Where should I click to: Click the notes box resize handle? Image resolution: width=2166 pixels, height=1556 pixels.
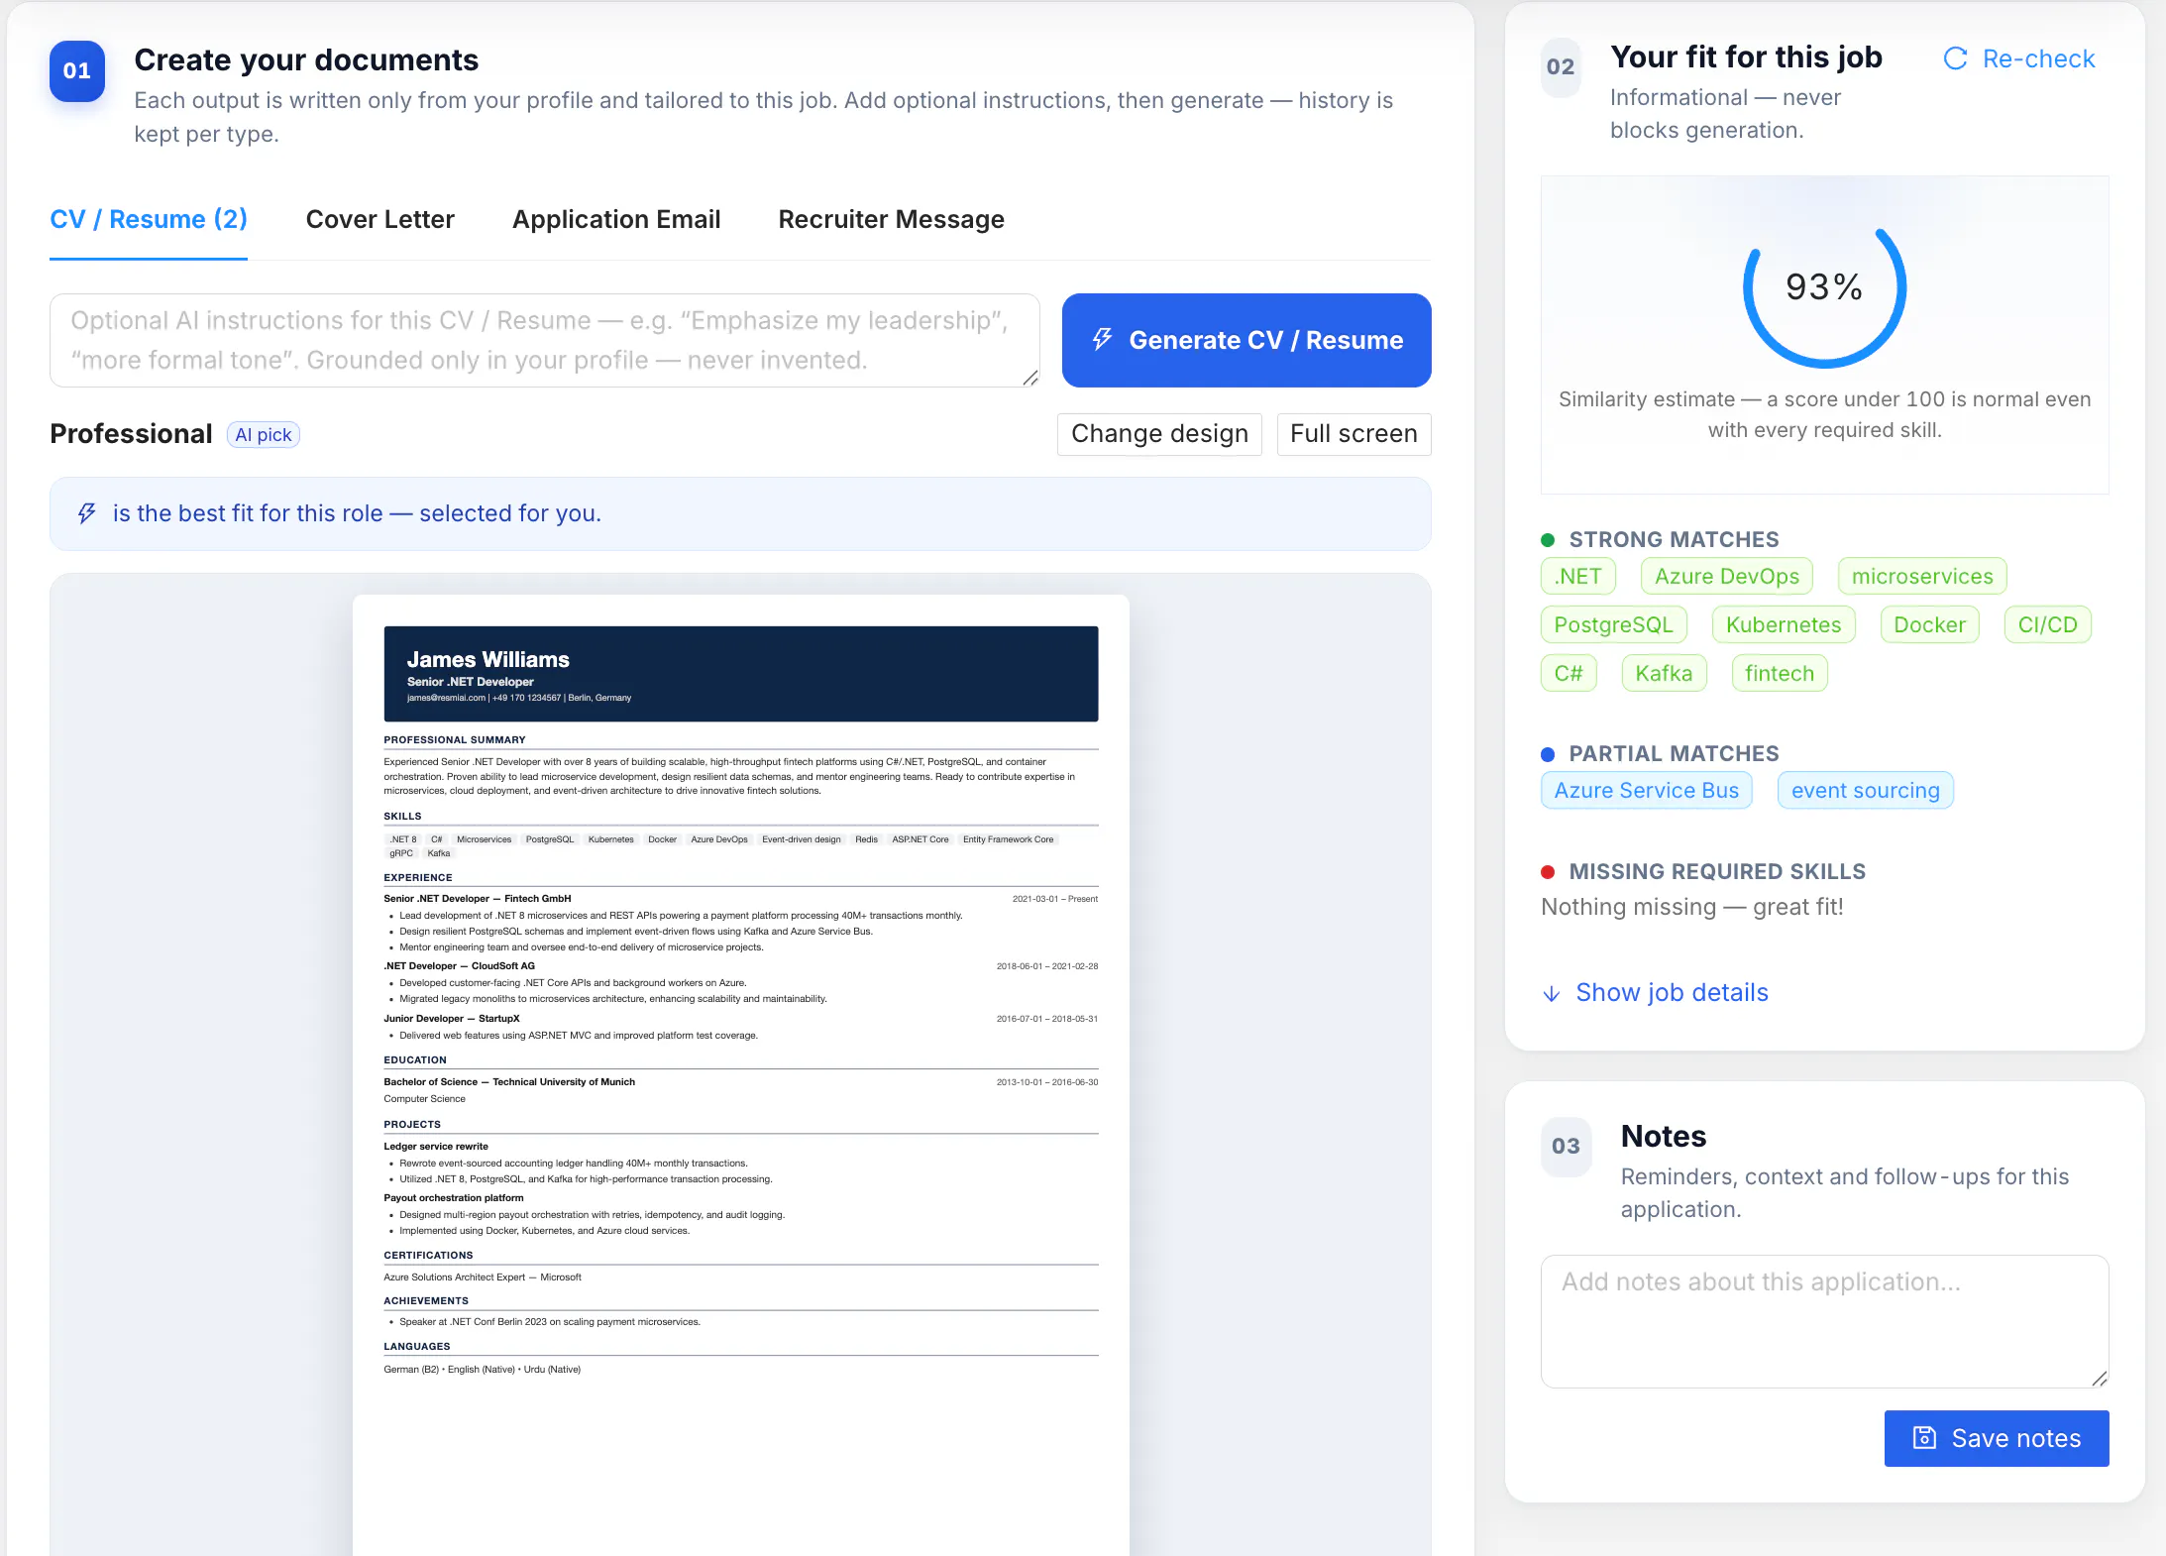[x=2100, y=1379]
